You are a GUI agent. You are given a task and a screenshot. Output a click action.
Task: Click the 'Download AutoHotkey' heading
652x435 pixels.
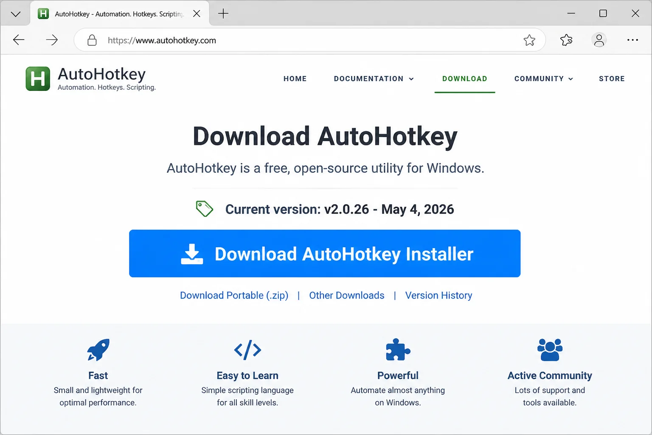pyautogui.click(x=325, y=136)
